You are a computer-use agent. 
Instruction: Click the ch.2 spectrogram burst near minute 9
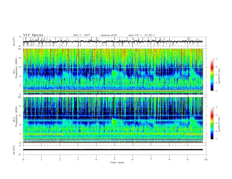(192, 122)
